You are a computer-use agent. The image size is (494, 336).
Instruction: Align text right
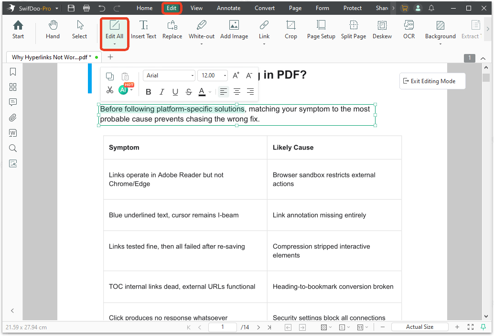[250, 92]
